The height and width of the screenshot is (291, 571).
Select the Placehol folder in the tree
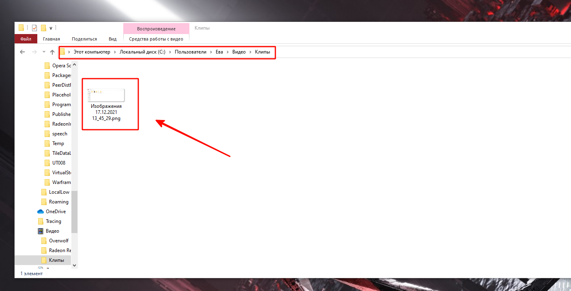[58, 95]
